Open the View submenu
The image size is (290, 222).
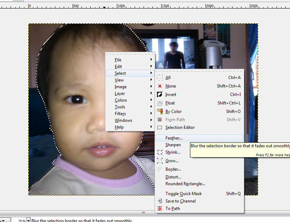[130, 80]
